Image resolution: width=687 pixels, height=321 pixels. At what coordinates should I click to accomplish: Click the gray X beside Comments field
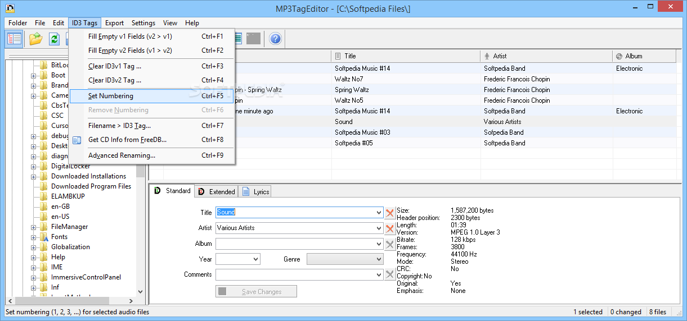390,274
